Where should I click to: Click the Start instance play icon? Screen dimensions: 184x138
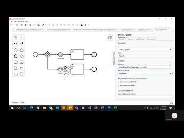click(x=85, y=25)
